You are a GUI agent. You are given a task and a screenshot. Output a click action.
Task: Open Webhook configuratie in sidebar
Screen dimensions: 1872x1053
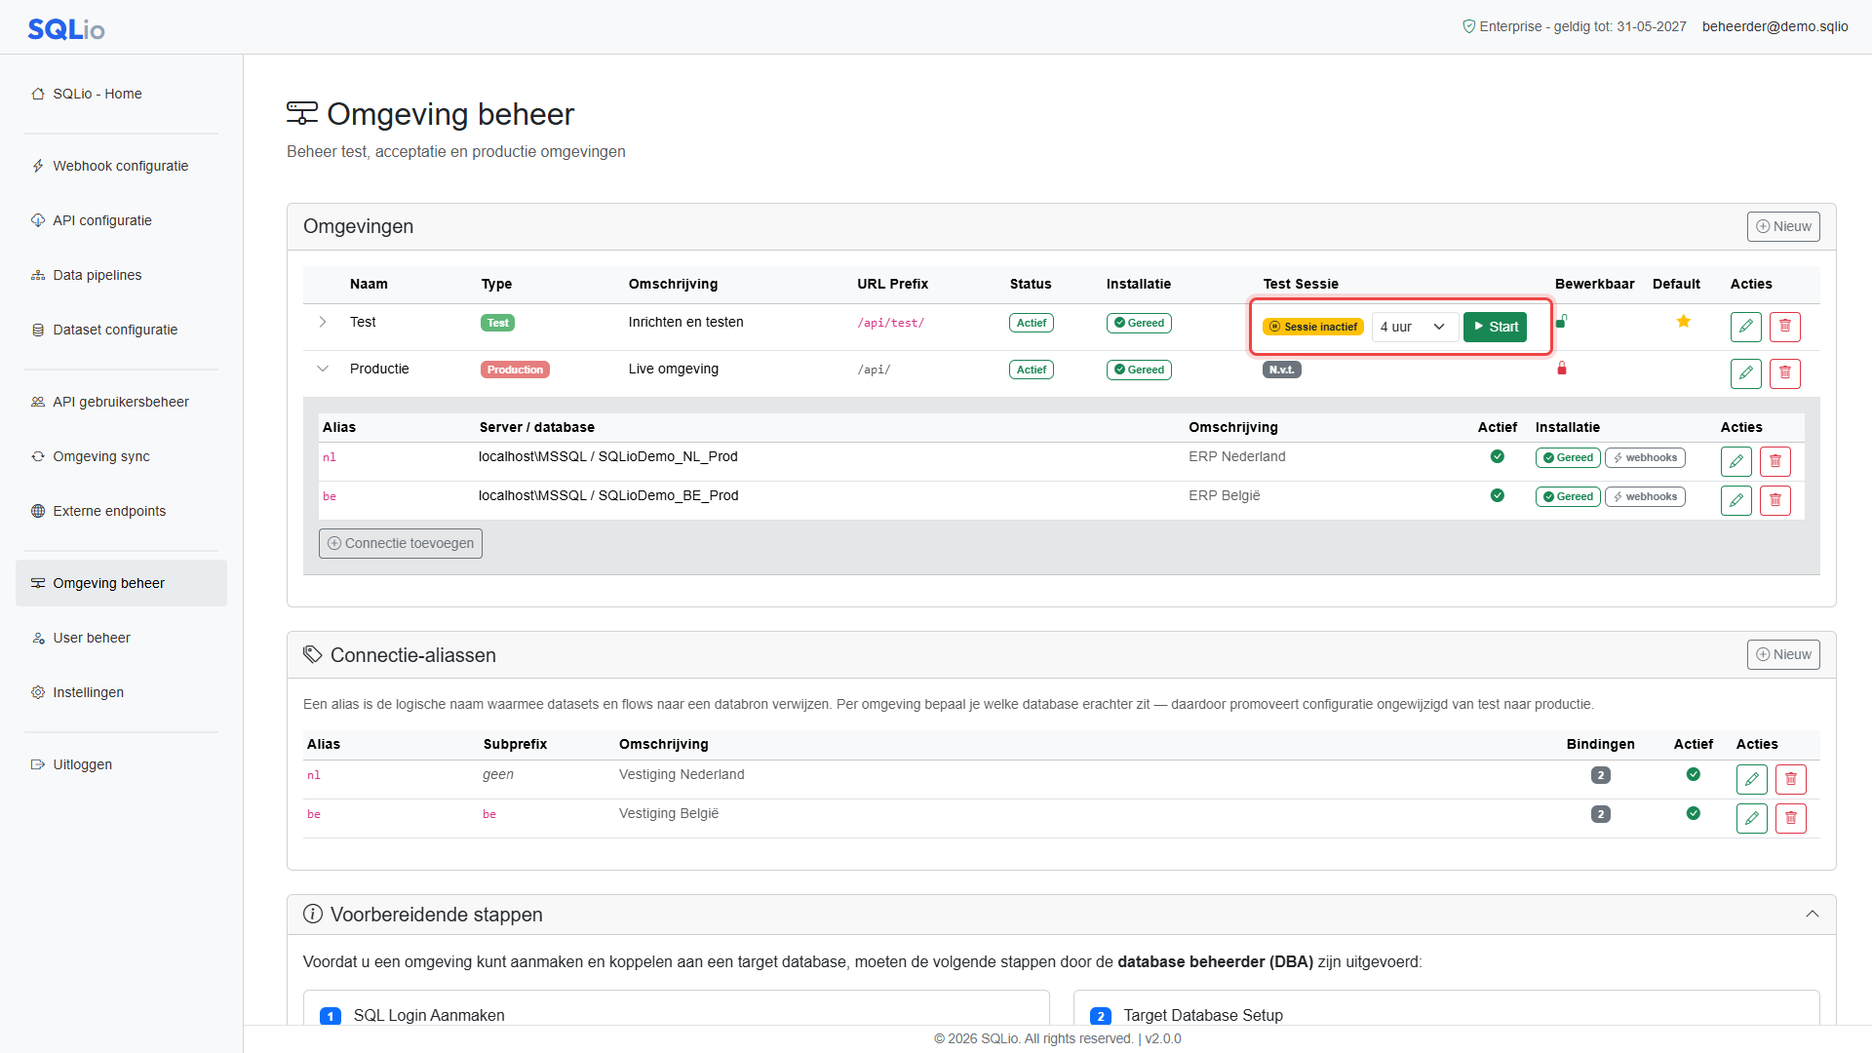[x=121, y=166]
